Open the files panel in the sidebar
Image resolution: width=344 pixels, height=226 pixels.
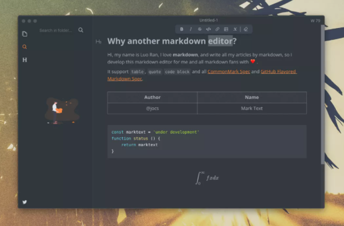click(x=25, y=34)
